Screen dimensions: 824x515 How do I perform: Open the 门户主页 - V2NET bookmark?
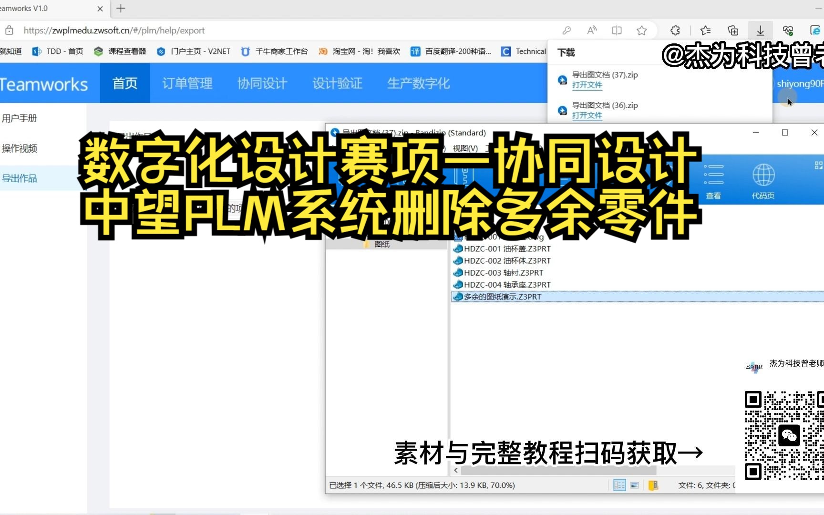pyautogui.click(x=194, y=51)
